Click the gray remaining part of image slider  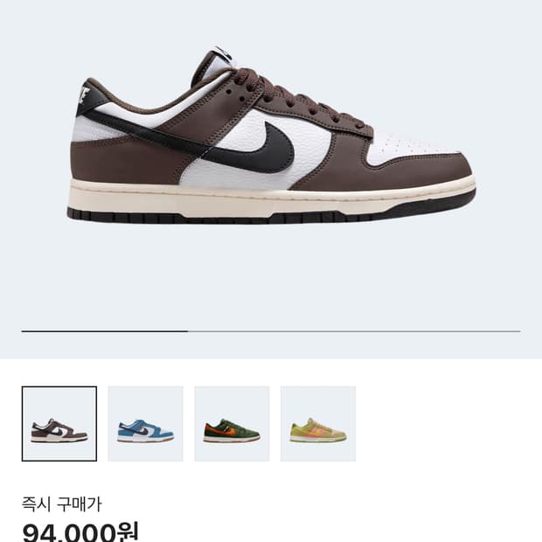[x=354, y=331]
